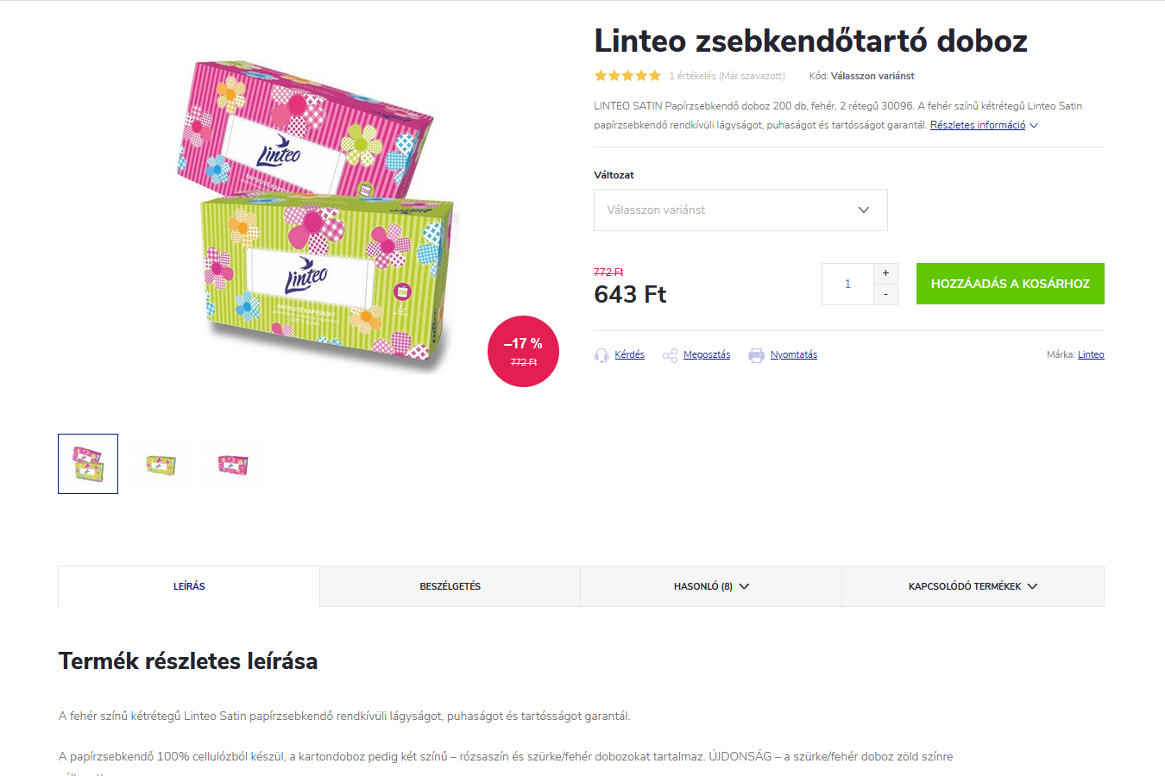
Task: Decrease quantity with the minus button
Action: pyautogui.click(x=885, y=294)
